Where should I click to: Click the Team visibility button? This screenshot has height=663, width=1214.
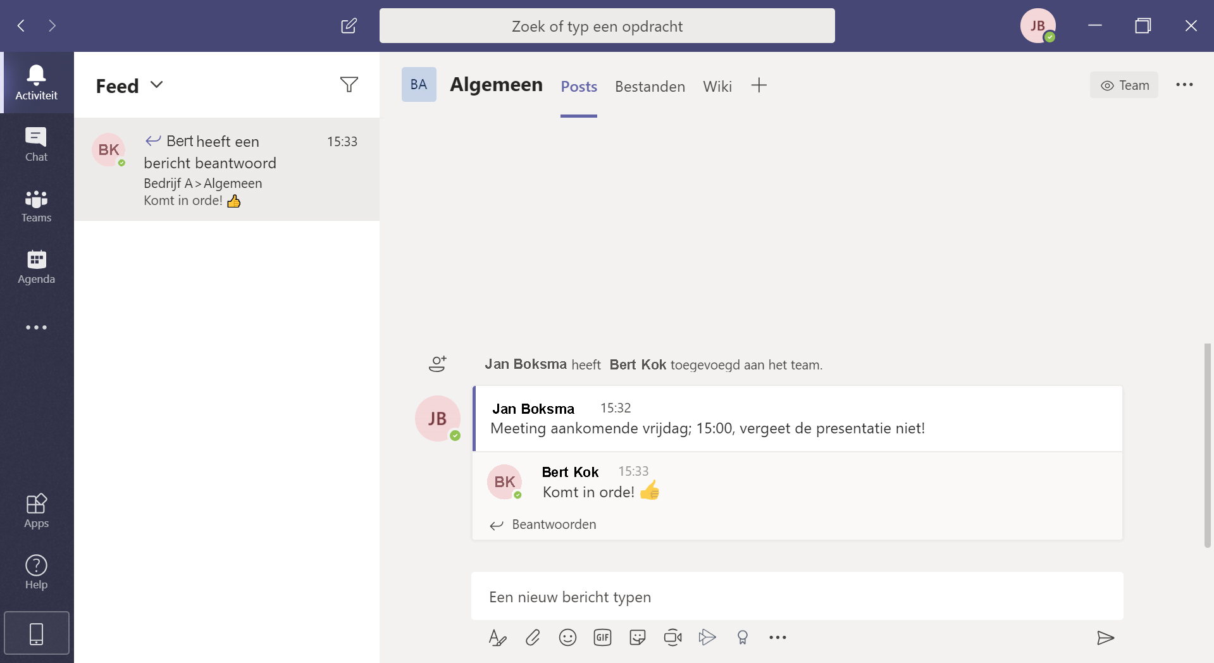click(1124, 85)
